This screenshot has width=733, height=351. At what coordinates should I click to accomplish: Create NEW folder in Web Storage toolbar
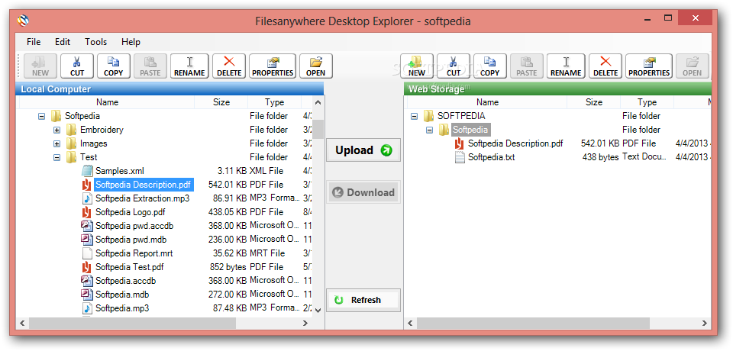417,66
